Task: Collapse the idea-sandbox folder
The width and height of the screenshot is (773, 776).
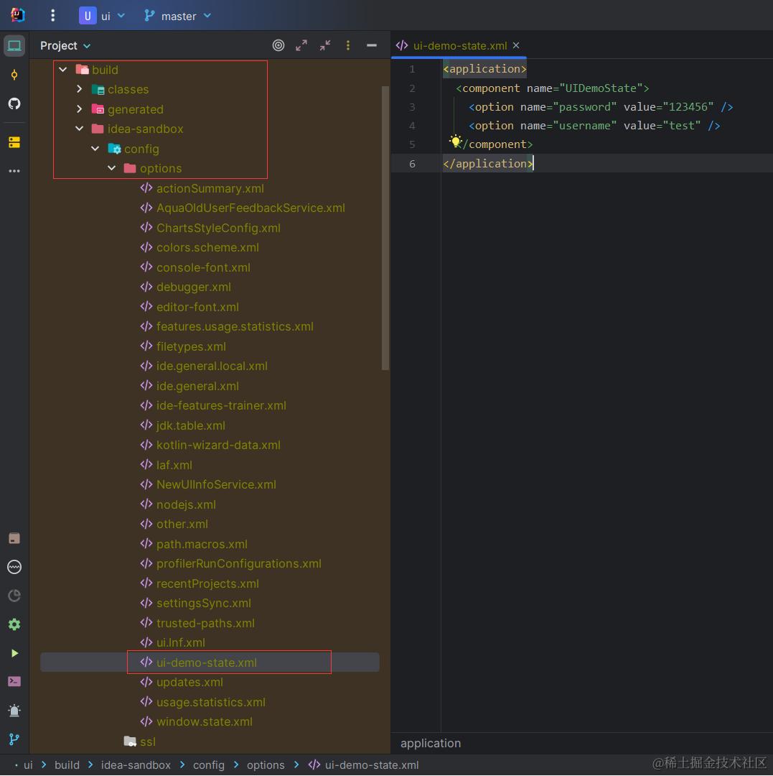Action: [x=79, y=129]
